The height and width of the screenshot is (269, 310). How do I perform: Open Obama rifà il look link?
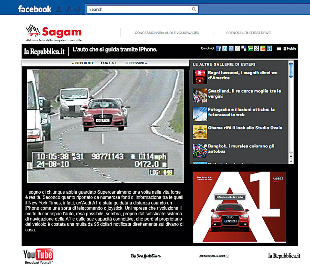click(x=245, y=128)
